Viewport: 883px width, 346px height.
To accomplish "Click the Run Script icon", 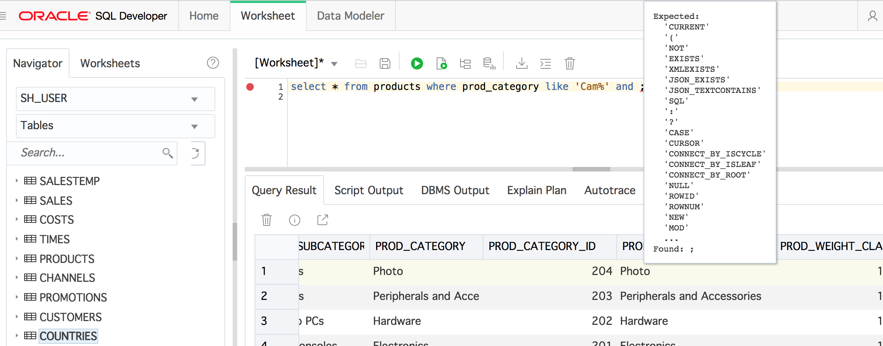I will click(x=441, y=63).
